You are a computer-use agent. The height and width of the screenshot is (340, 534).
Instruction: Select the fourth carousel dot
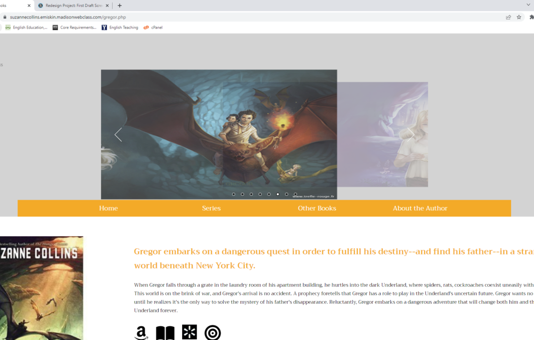point(260,194)
